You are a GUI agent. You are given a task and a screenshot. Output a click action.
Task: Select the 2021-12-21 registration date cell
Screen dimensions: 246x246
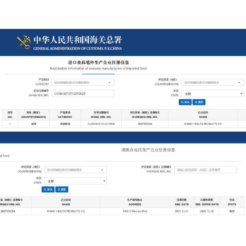182,211
